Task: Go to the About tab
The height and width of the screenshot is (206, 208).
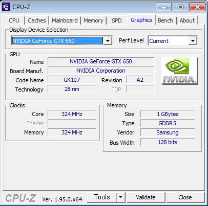Action: coord(187,20)
